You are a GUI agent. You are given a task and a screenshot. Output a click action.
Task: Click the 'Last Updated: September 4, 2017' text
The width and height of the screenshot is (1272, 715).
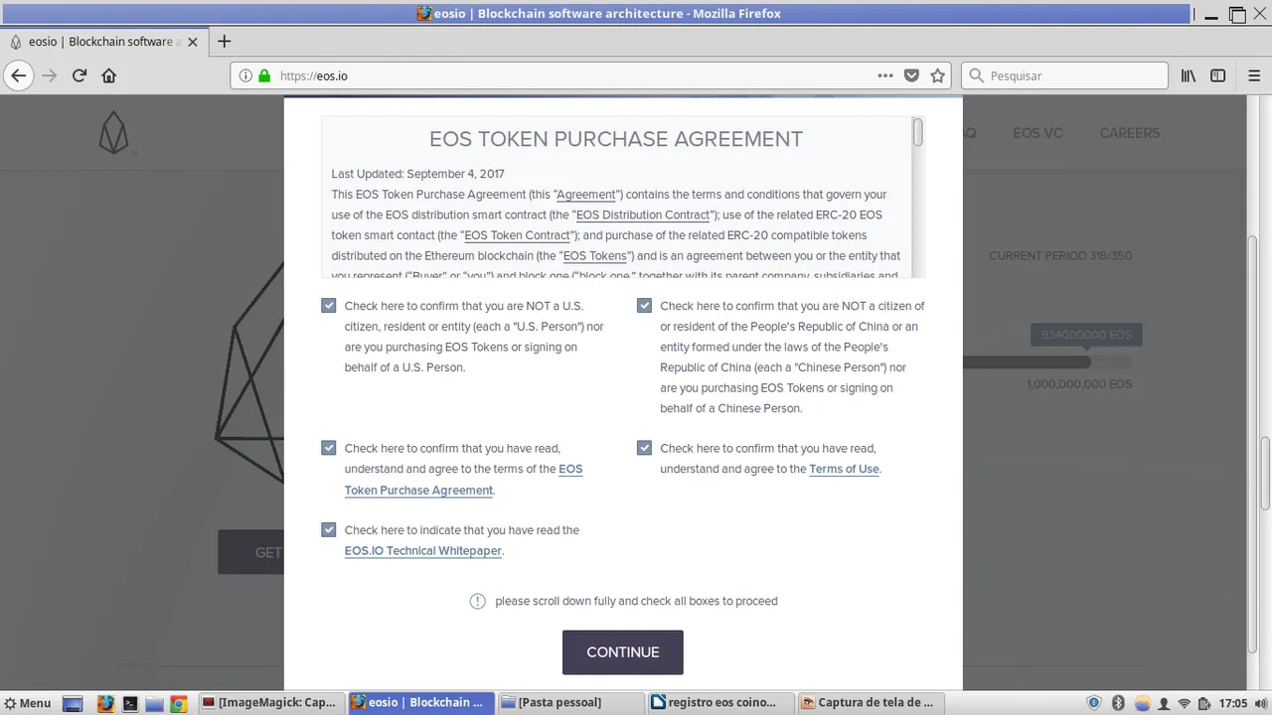418,174
